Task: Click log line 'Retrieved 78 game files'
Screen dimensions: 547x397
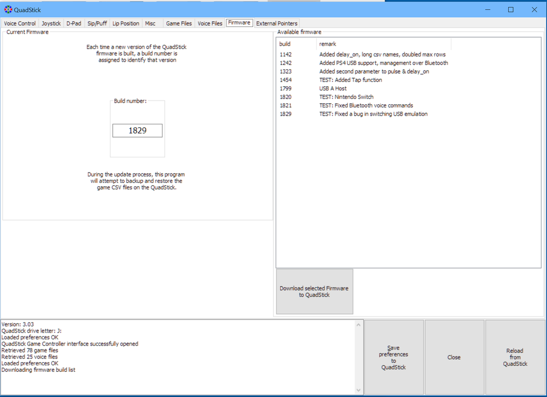Action: (30, 351)
